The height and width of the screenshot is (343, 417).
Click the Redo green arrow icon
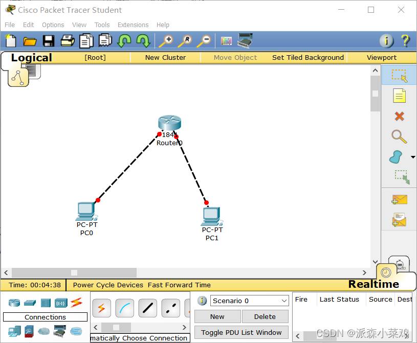(143, 41)
